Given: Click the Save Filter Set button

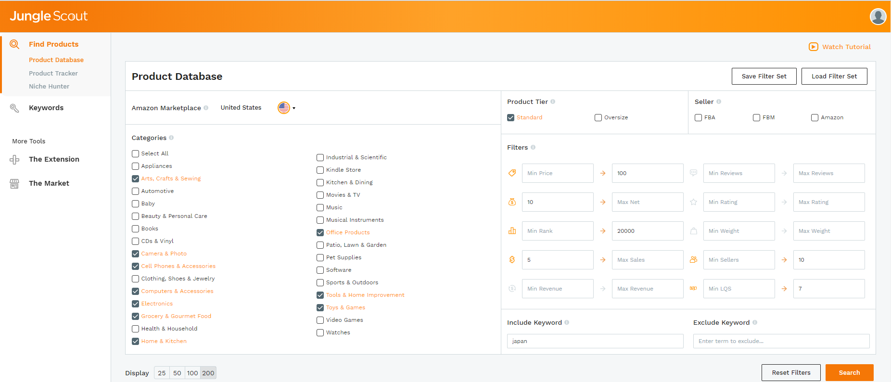Looking at the screenshot, I should coord(764,76).
